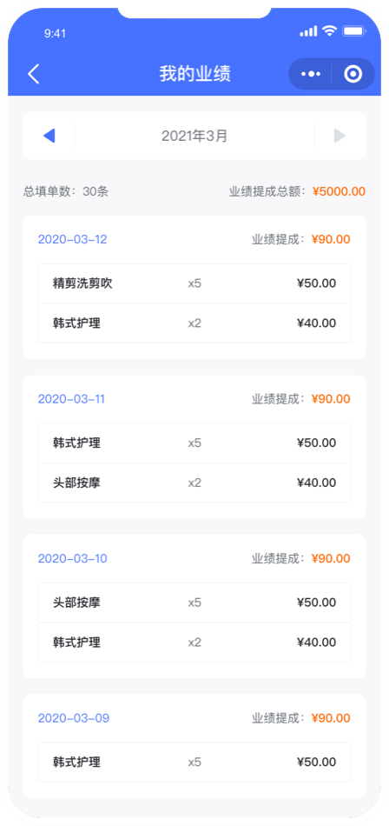Viewport: 389px width, 826px height.
Task: Tap the cellular signal bars icon
Action: point(309,32)
